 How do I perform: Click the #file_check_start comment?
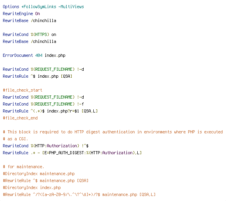click(x=22, y=90)
